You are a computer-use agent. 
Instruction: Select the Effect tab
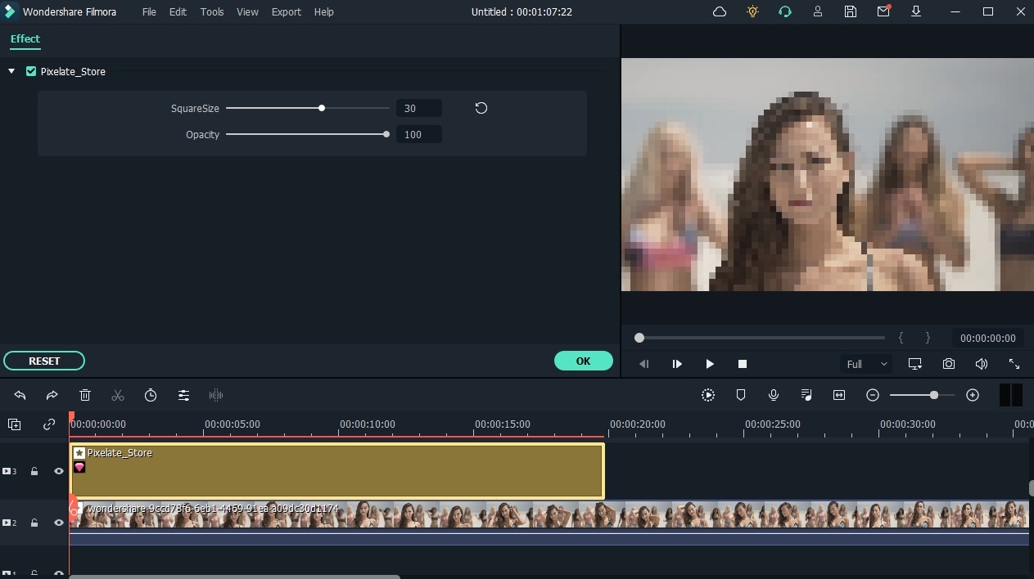[x=25, y=38]
